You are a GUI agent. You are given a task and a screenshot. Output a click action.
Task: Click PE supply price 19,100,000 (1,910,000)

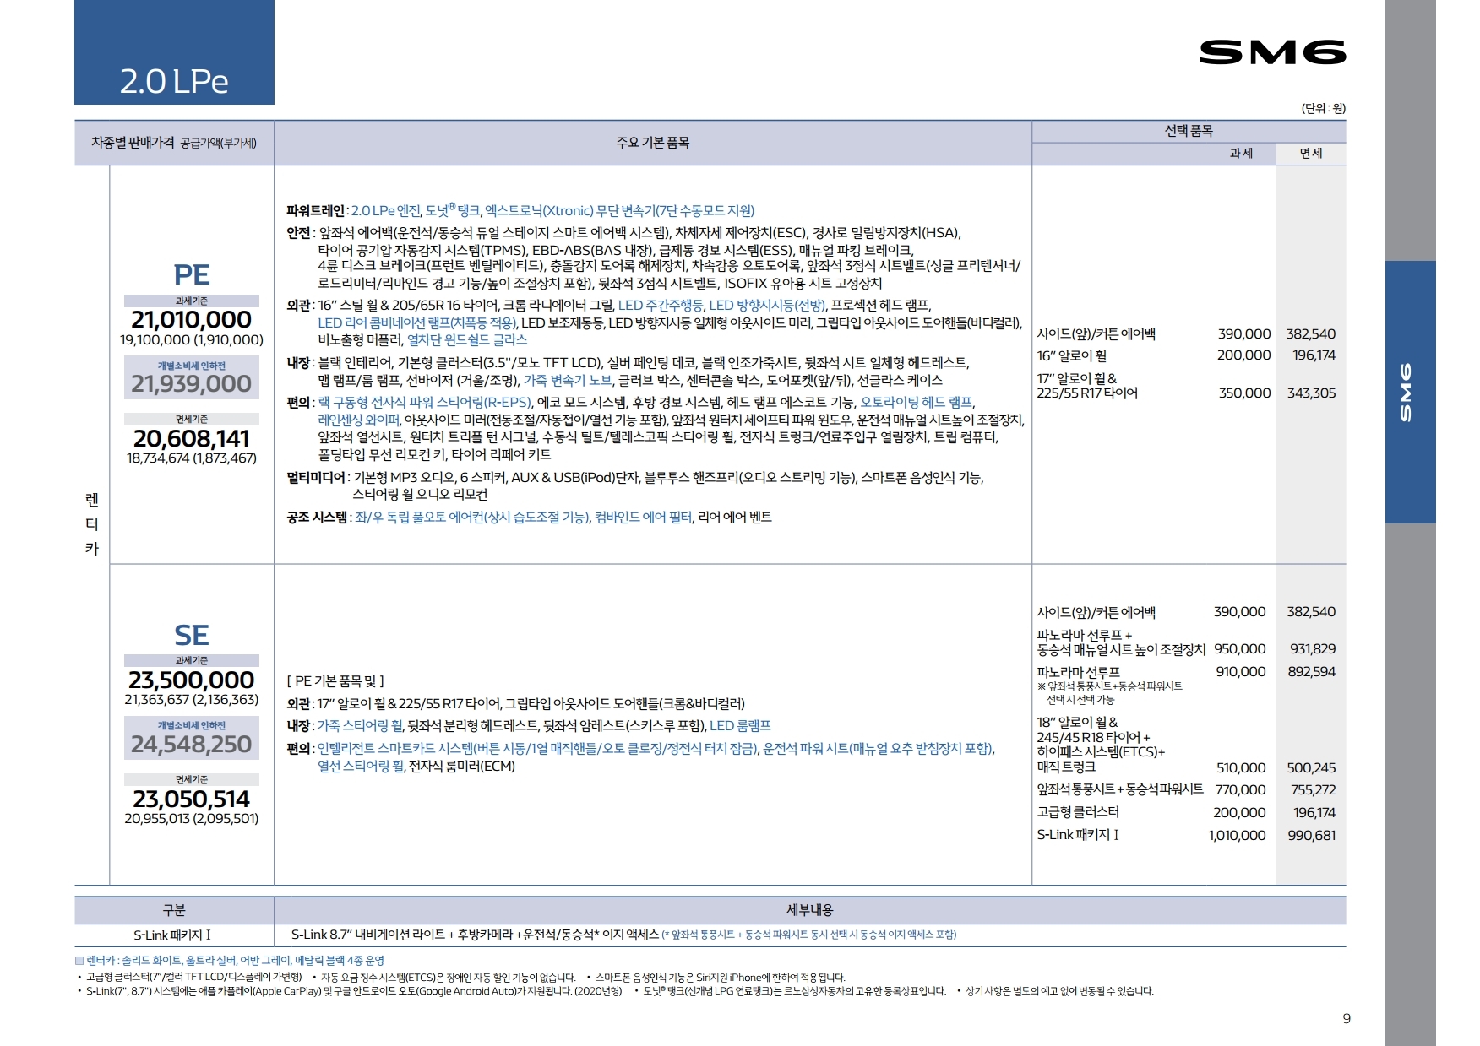192,339
